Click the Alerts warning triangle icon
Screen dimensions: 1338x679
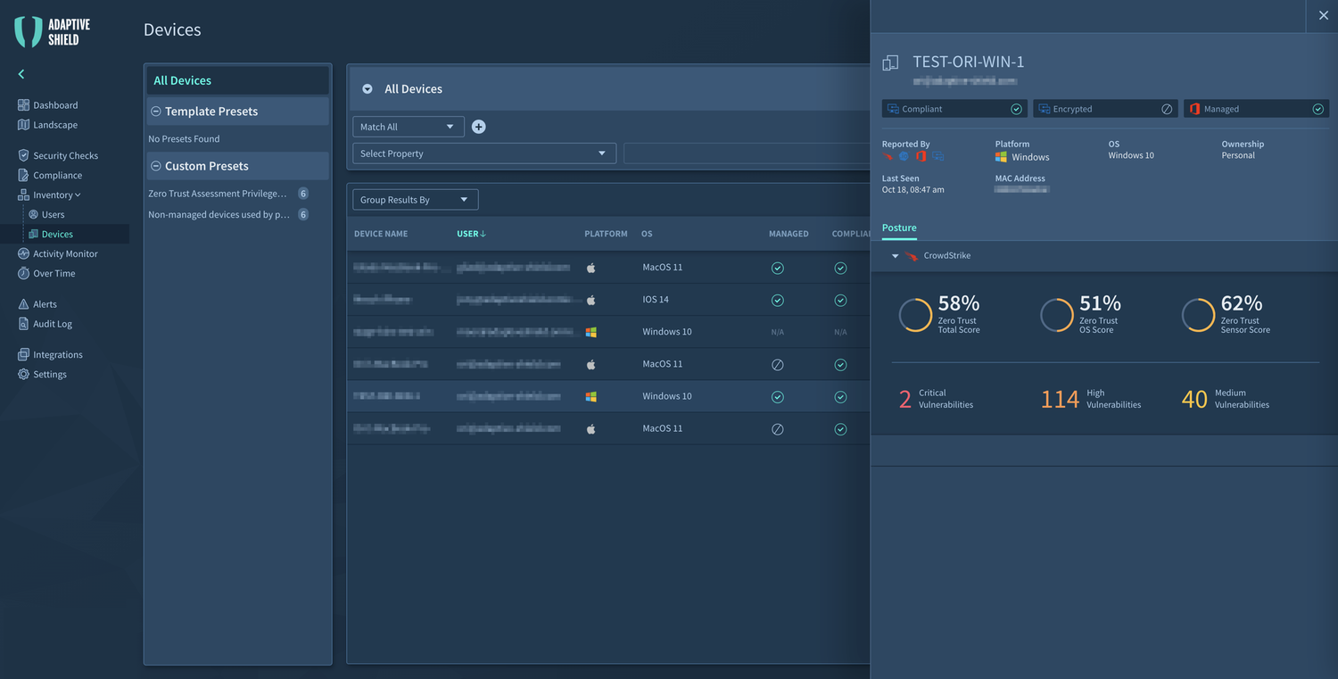[23, 304]
